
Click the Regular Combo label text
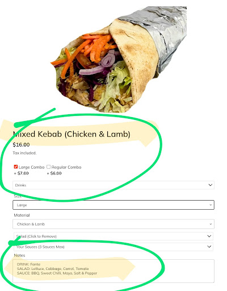coord(66,167)
